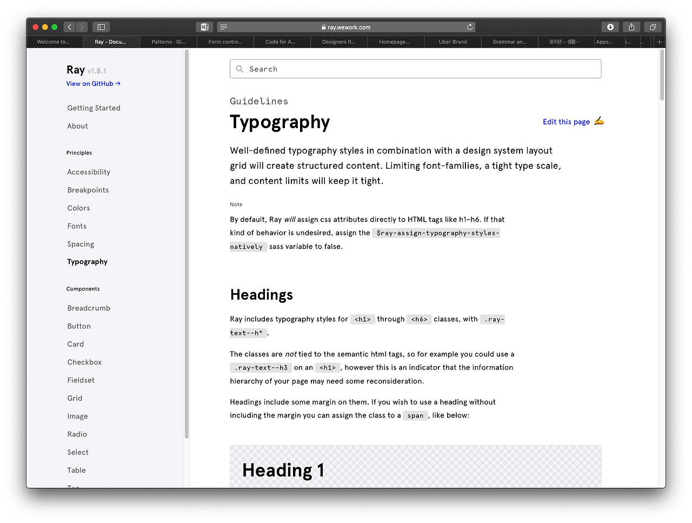The width and height of the screenshot is (692, 523).
Task: Open the Checkbox component page
Action: click(x=84, y=362)
